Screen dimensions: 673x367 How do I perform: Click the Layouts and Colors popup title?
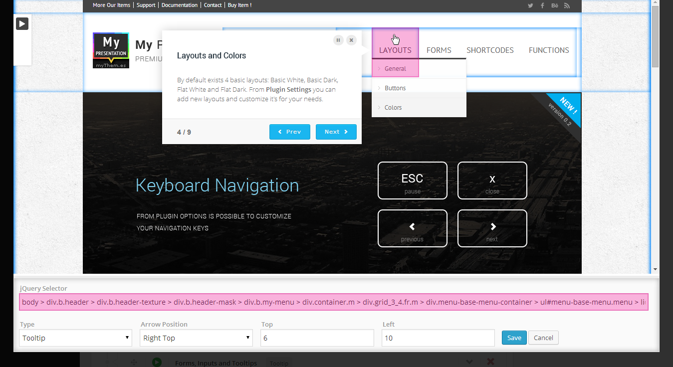click(212, 55)
